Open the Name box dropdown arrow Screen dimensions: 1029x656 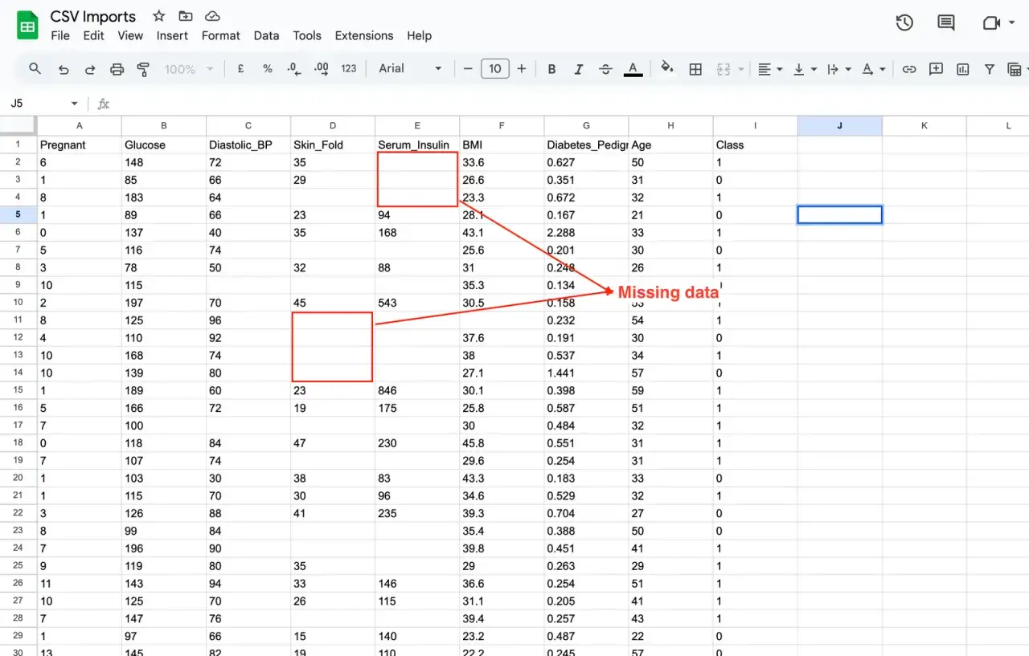pos(75,104)
